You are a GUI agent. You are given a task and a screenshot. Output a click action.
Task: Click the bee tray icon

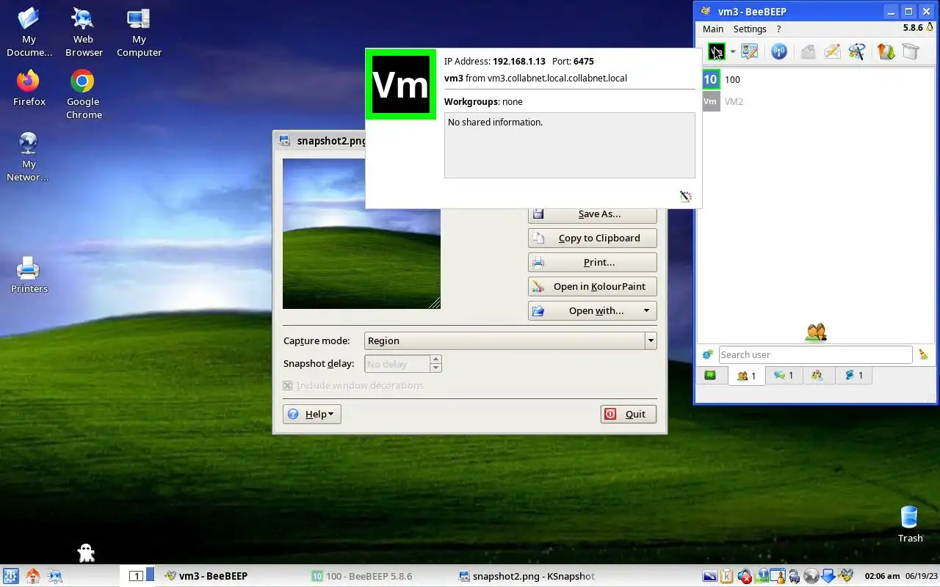tap(846, 576)
